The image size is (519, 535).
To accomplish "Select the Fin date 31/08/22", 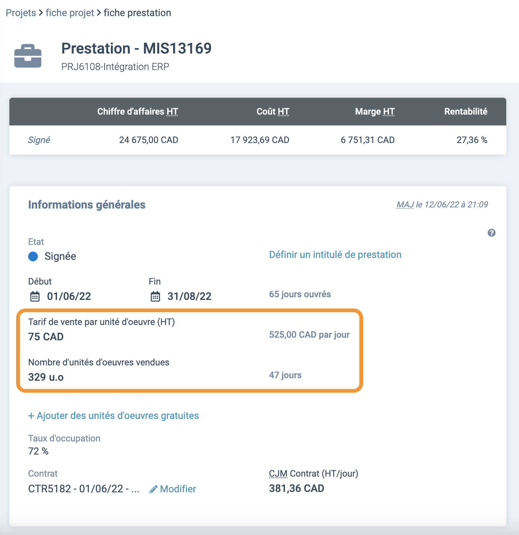I will pyautogui.click(x=190, y=297).
